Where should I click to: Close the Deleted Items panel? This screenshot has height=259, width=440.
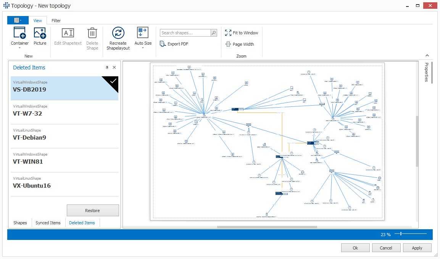tap(114, 68)
